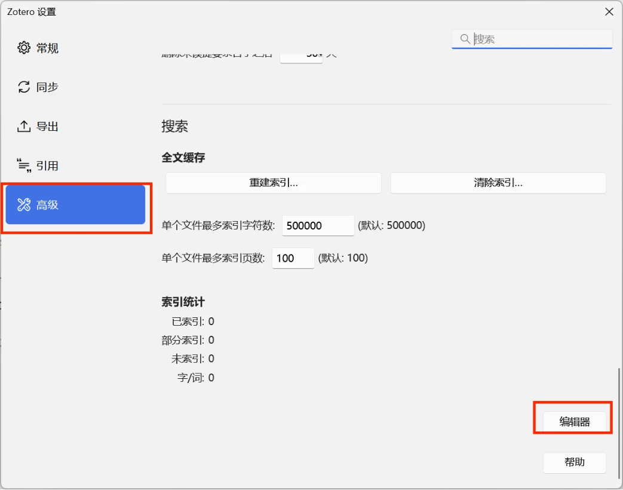Image resolution: width=623 pixels, height=490 pixels.
Task: Click the tools icon beside 高级
Action: tap(24, 204)
